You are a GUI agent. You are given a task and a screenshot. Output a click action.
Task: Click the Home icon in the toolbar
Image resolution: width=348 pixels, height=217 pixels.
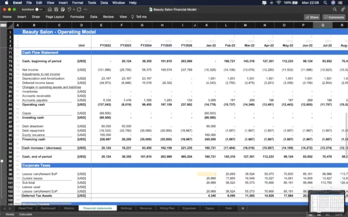(x=50, y=9)
